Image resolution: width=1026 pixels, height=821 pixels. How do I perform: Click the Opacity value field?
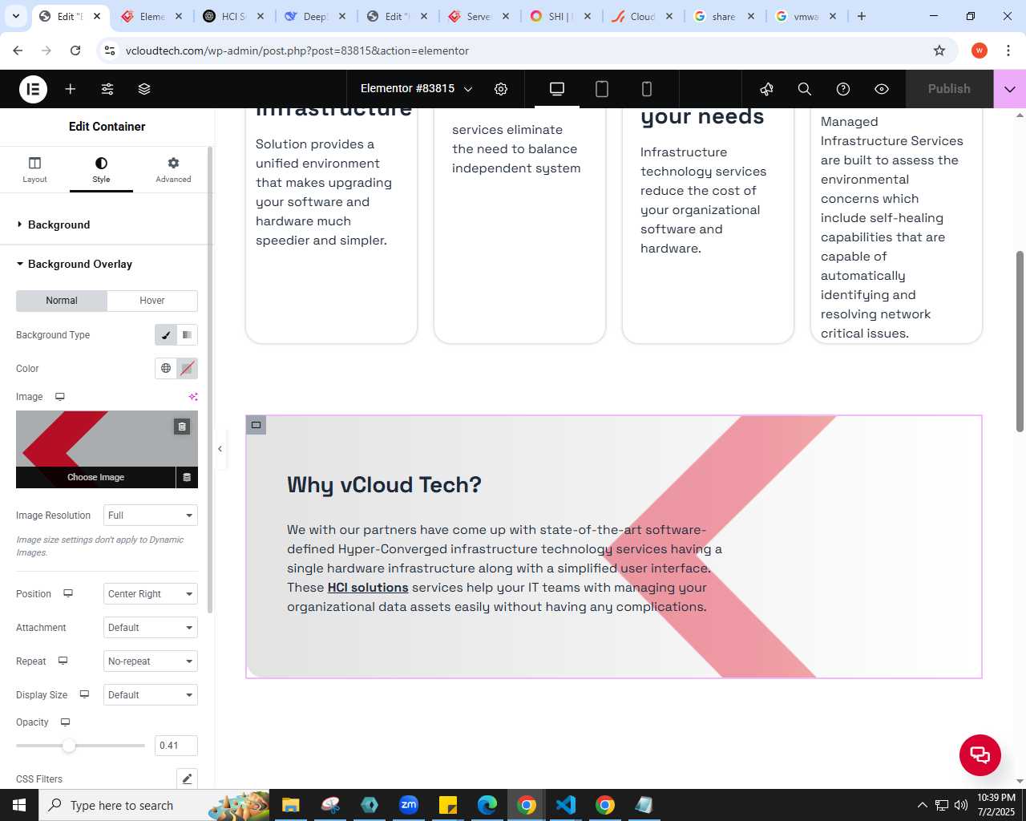[176, 746]
